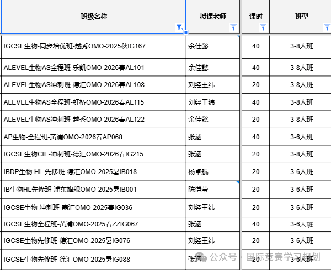Select the IGCSE生物-同步培优班 越秀 IG167 cell

coord(93,46)
